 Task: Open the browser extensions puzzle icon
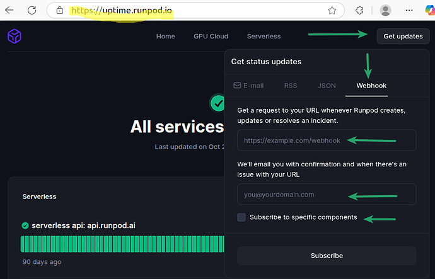[x=360, y=11]
